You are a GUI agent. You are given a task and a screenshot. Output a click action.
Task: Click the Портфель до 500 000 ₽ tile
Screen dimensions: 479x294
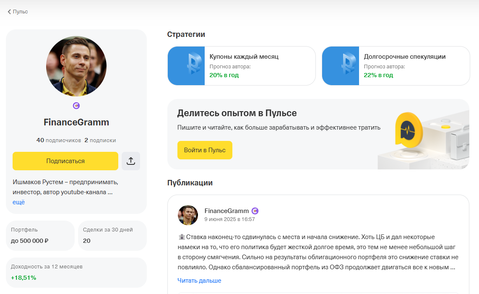point(40,236)
